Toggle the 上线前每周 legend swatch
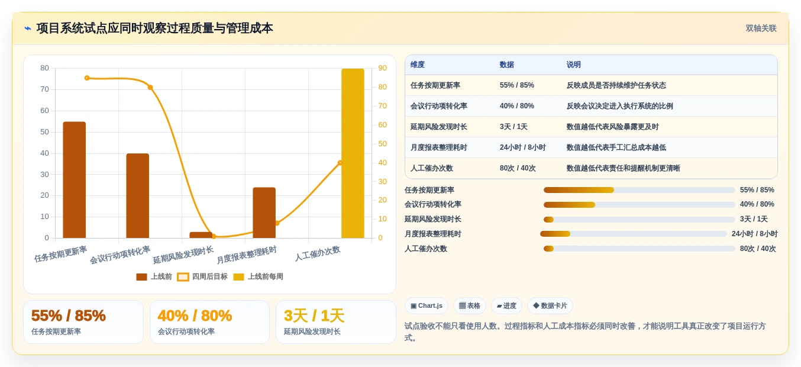801x367 pixels. tap(238, 277)
